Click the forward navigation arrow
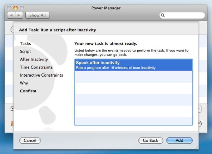Image resolution: width=212 pixels, height=154 pixels. pyautogui.click(x=19, y=15)
